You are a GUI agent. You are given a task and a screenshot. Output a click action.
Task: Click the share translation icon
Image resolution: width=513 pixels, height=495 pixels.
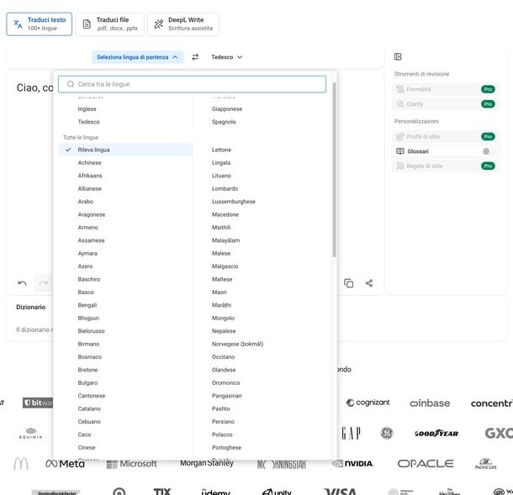pos(369,283)
